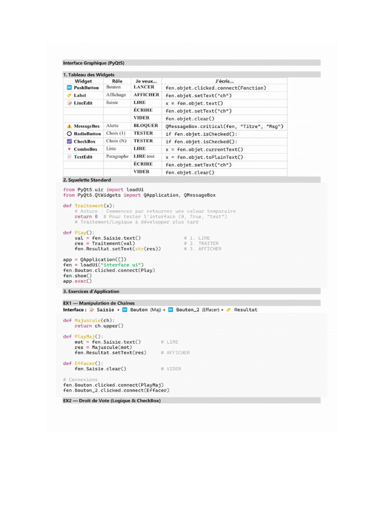Click the LineEdit pencil icon in the widget table
The width and height of the screenshot is (384, 512).
point(69,103)
